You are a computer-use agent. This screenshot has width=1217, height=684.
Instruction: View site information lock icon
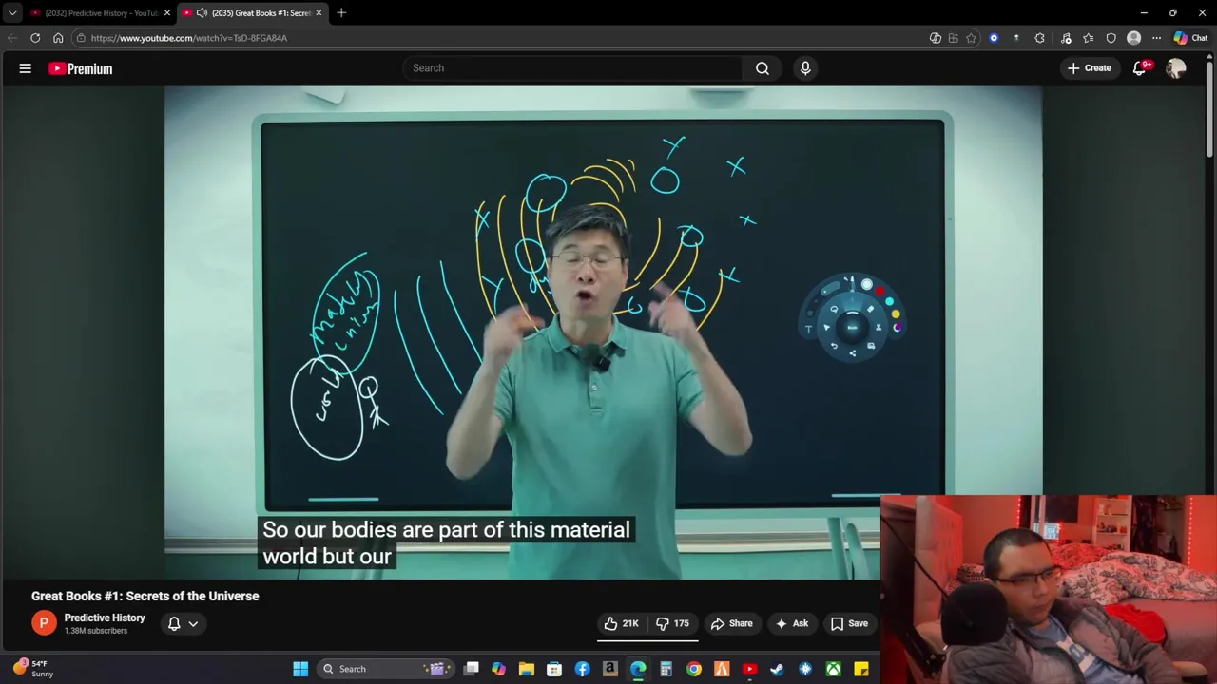click(81, 38)
